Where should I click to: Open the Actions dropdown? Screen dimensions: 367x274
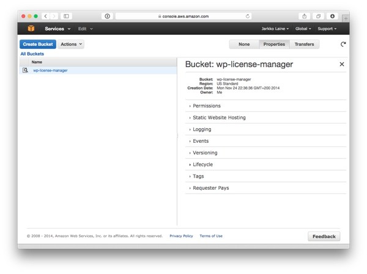pos(71,44)
